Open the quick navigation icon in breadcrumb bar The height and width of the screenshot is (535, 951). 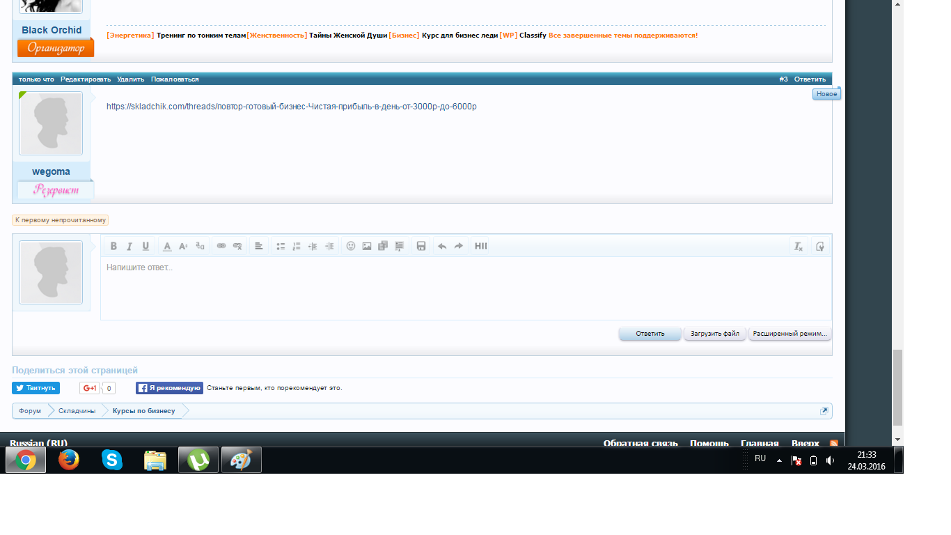pyautogui.click(x=824, y=411)
